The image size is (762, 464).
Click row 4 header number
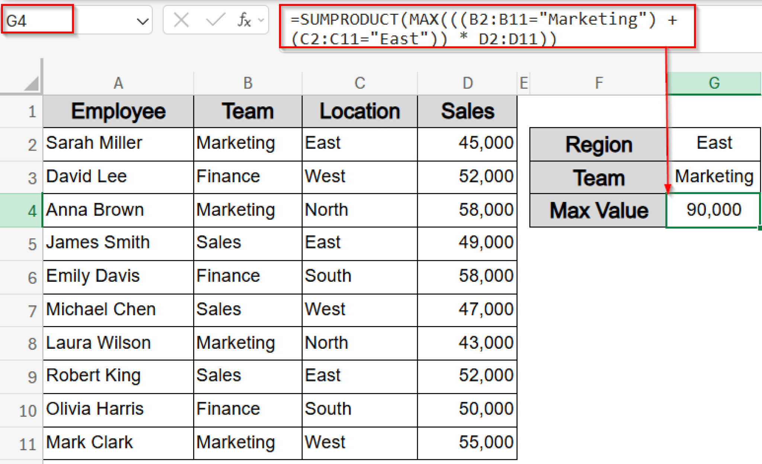[32, 210]
